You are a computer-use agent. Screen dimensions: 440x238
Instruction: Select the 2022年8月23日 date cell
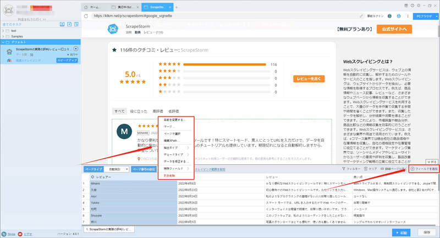pyautogui.click(x=221, y=190)
